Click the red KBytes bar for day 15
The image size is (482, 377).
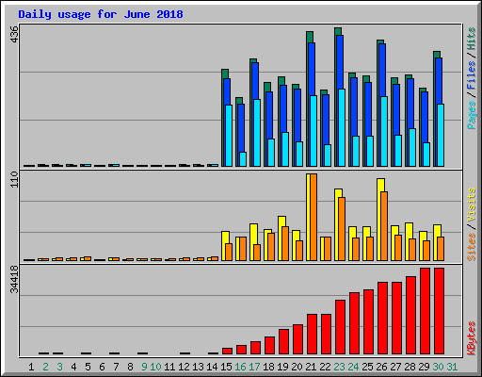[x=227, y=351]
